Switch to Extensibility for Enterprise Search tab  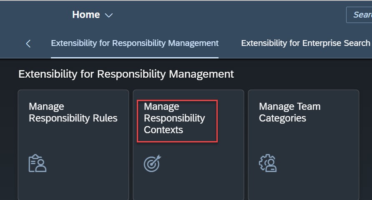click(x=306, y=43)
